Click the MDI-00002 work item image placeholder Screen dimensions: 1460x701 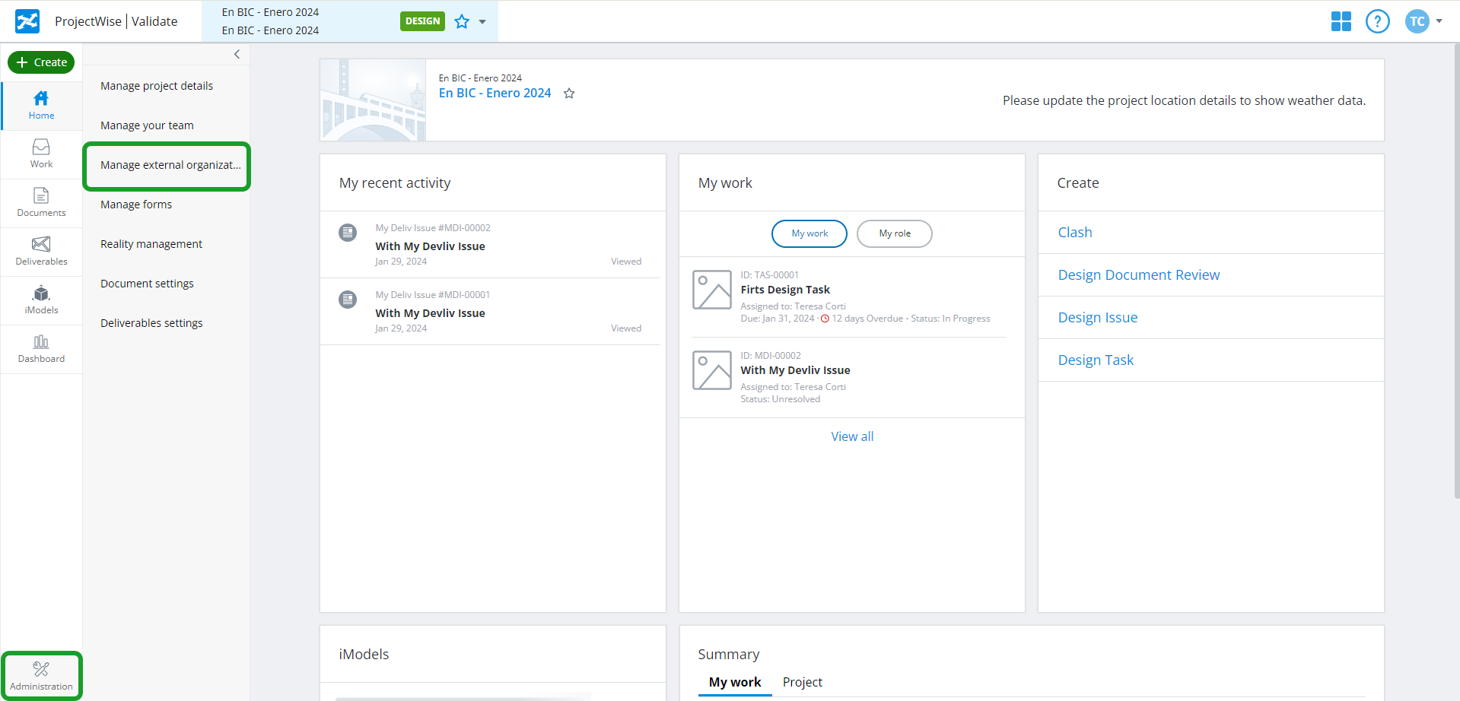coord(712,370)
